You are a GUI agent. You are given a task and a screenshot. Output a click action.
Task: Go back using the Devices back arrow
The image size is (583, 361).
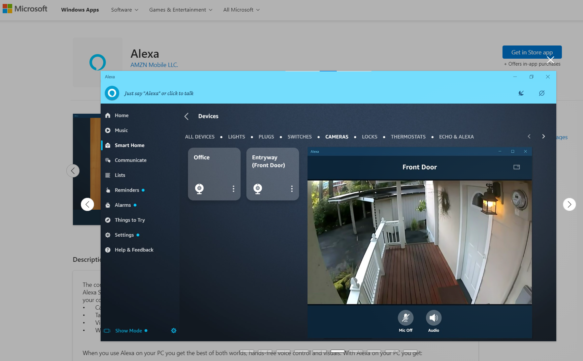click(x=186, y=116)
